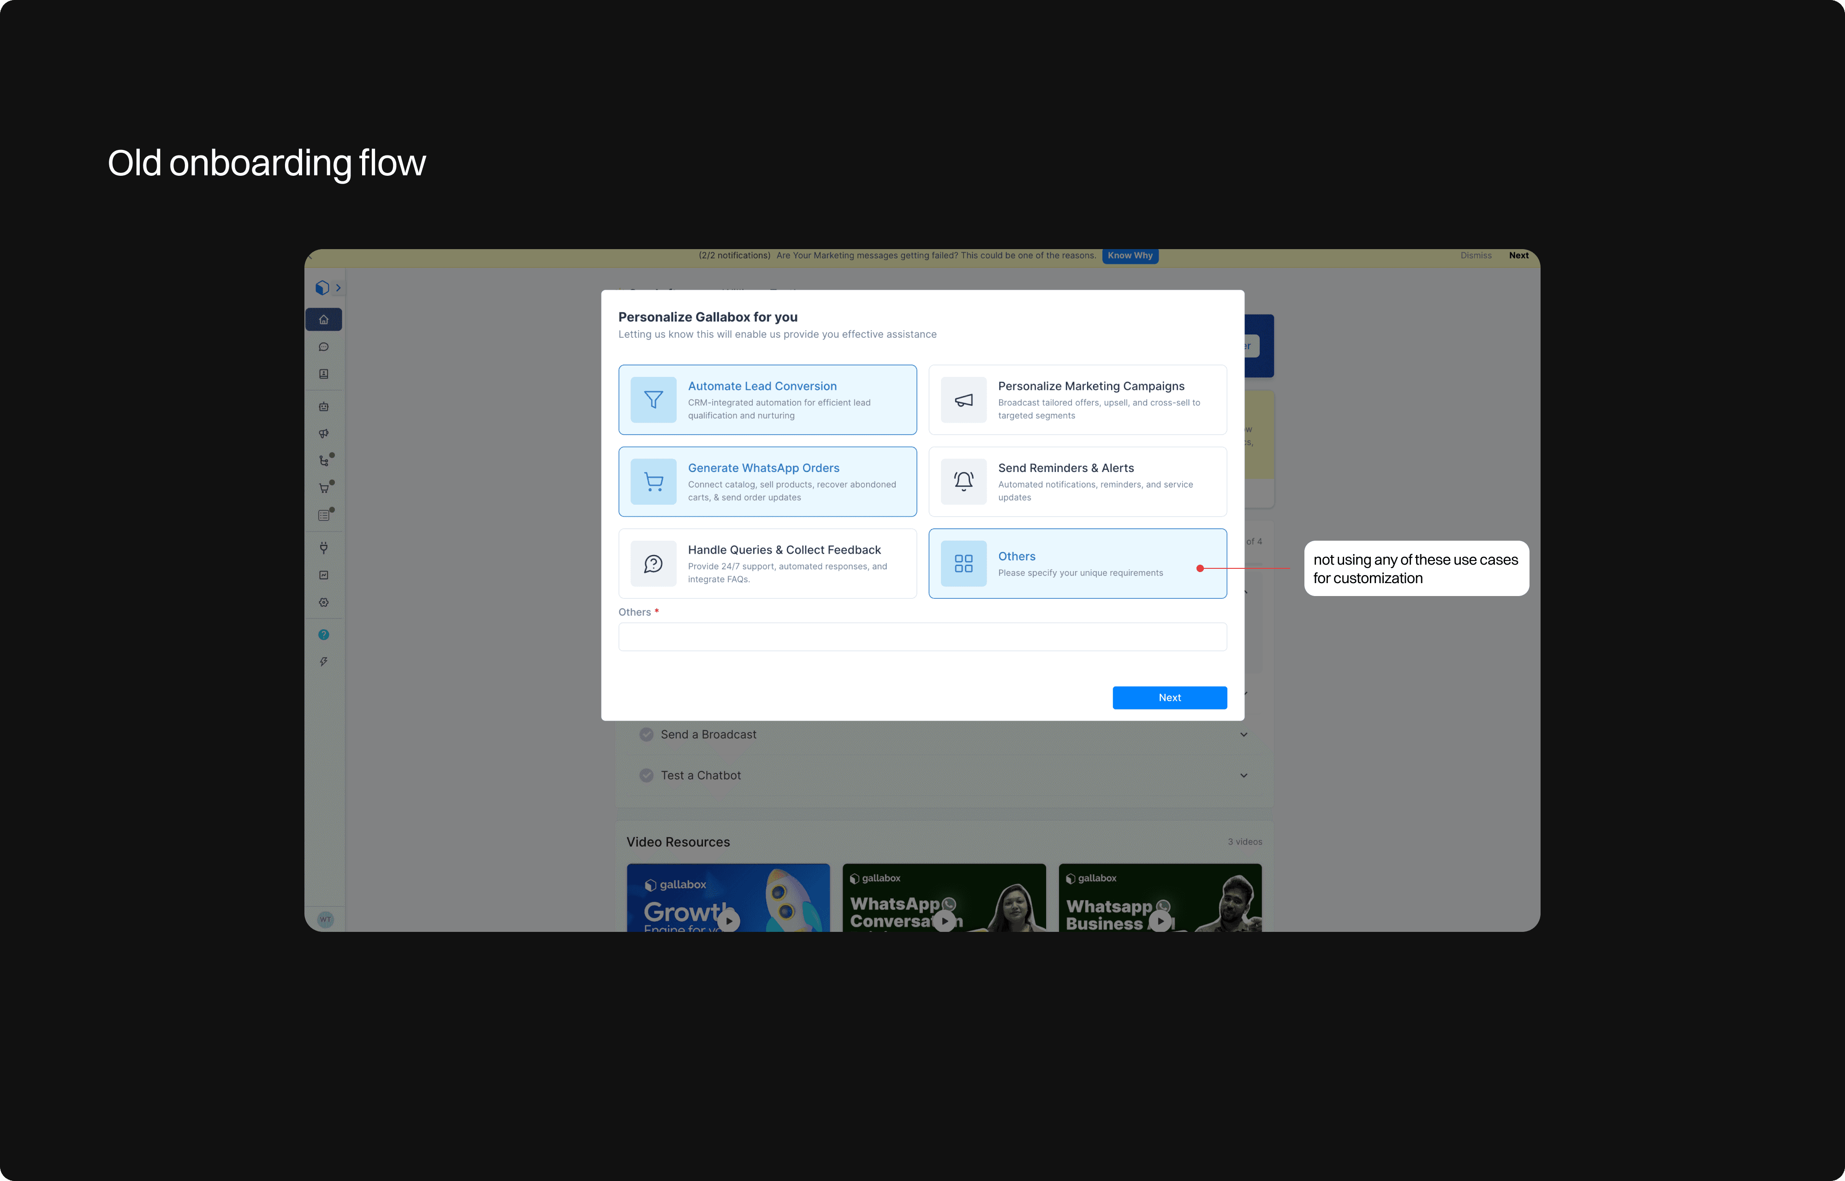Expand the Send a Broadcast section
Screen dimensions: 1845x1181
tap(1243, 735)
